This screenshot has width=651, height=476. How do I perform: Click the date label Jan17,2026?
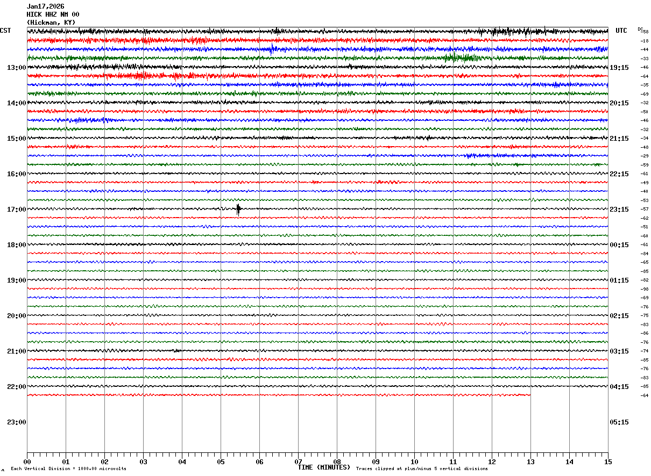click(x=45, y=6)
